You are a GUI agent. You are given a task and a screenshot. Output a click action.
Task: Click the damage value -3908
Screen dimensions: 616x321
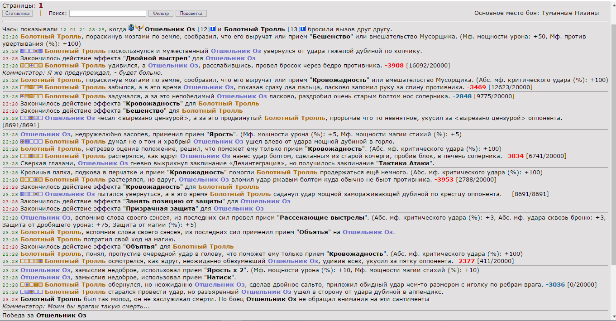point(394,66)
